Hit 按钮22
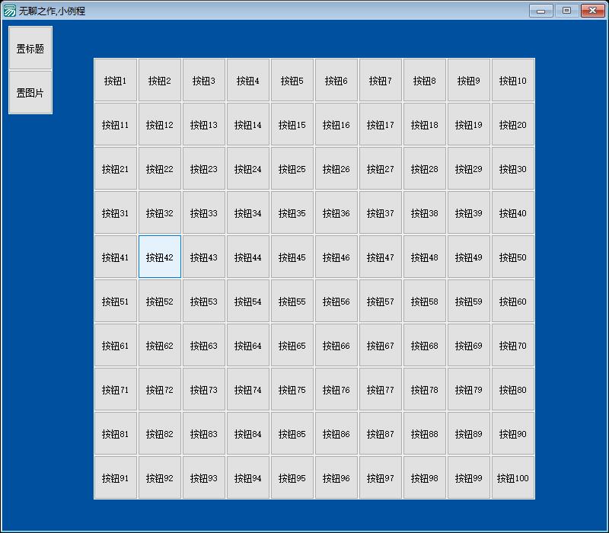This screenshot has width=609, height=533. pos(160,168)
